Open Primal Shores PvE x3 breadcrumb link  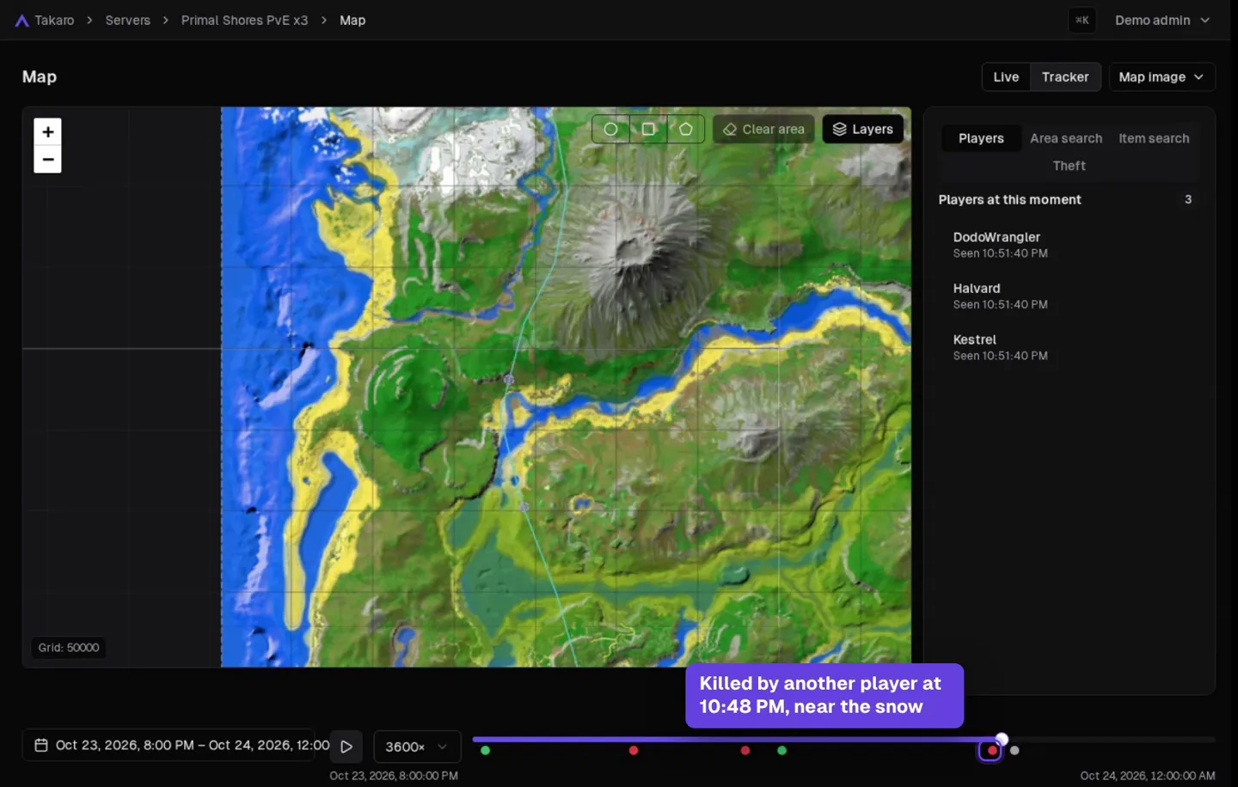tap(244, 20)
